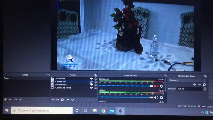The height and width of the screenshot is (120, 213).
Task: Remove the selected source from Fontes
Action: point(57,100)
